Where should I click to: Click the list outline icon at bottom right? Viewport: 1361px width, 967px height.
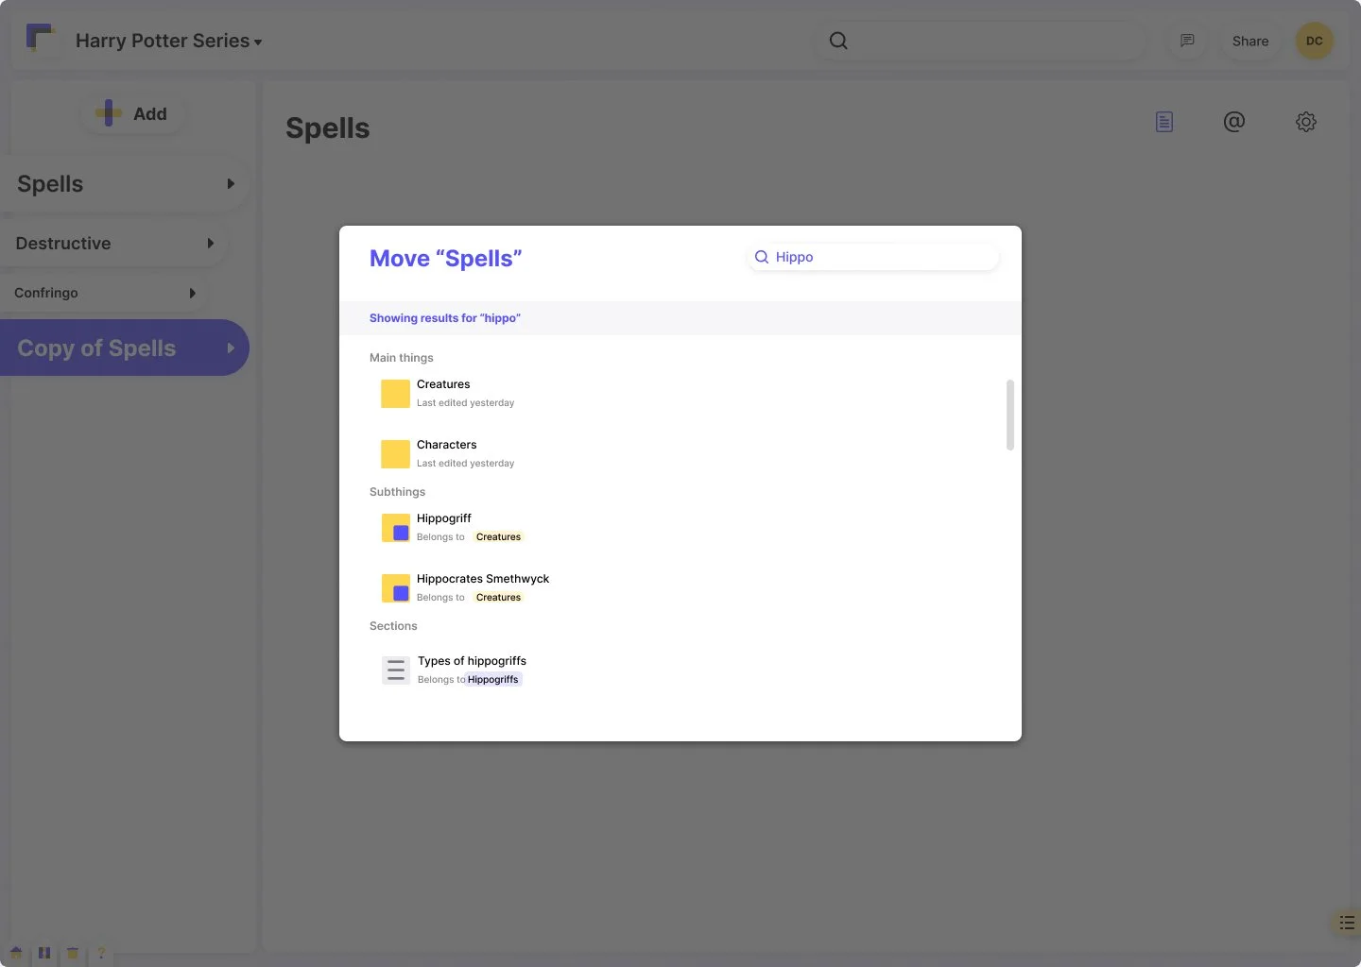point(1347,923)
